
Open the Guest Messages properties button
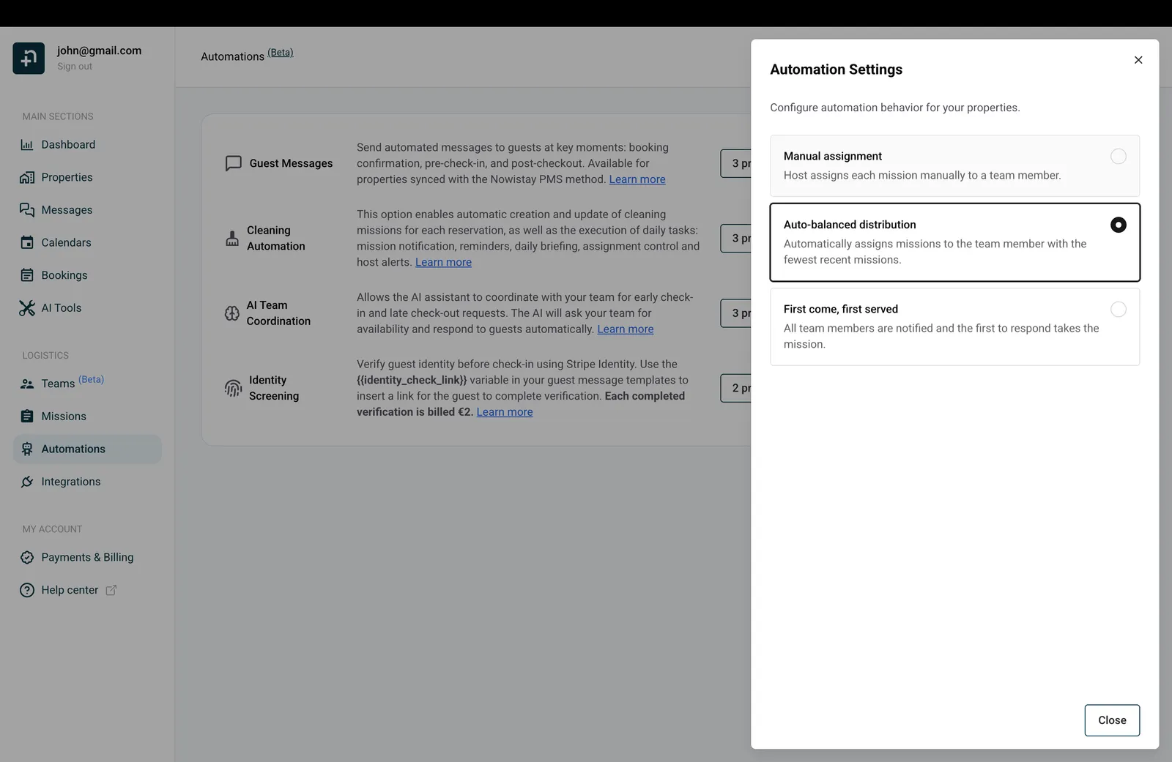(x=736, y=163)
